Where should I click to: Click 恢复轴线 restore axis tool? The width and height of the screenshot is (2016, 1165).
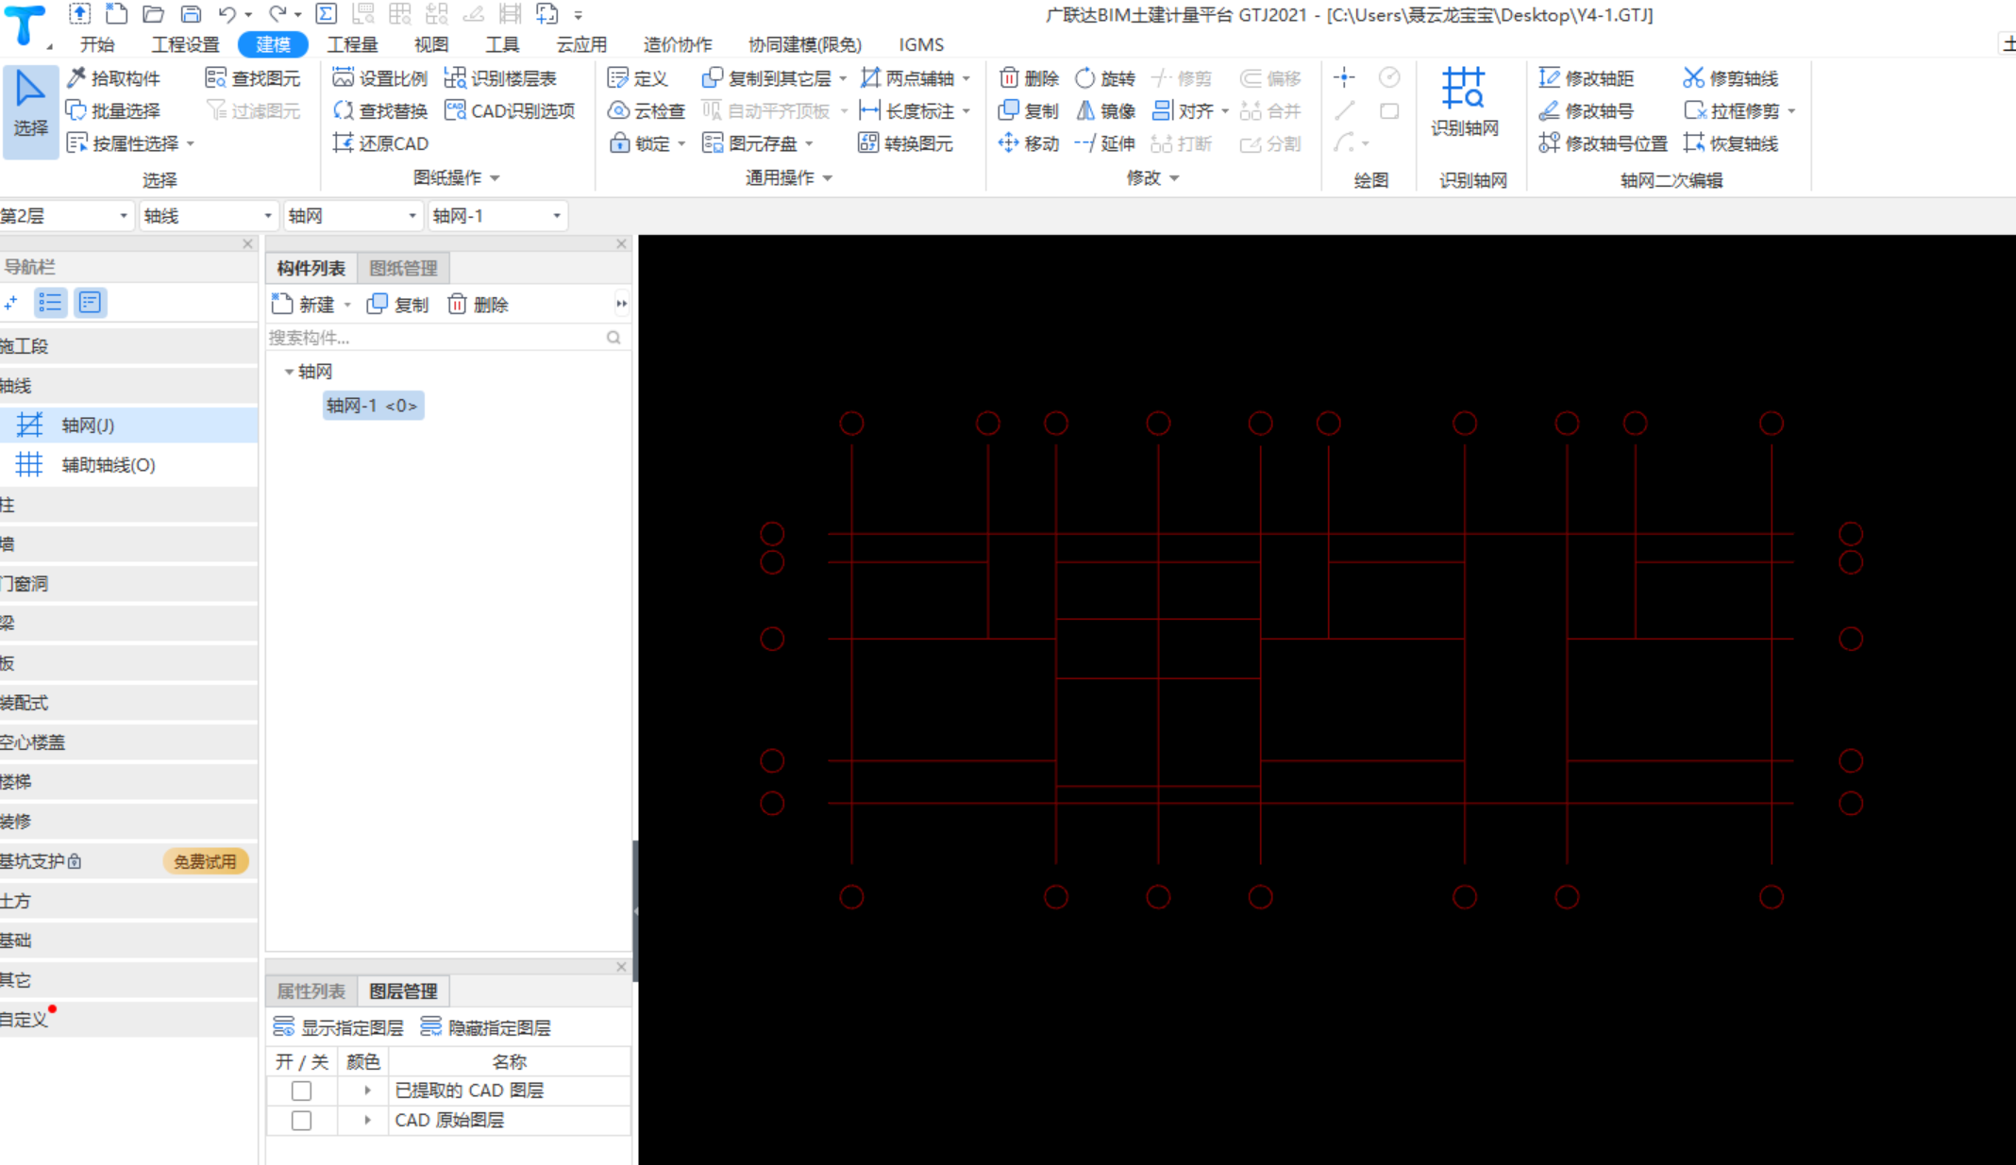pyautogui.click(x=1731, y=143)
